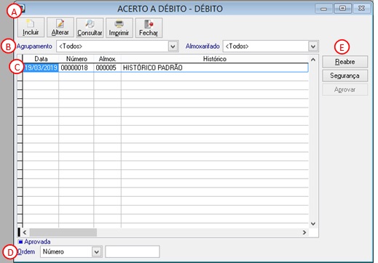
Task: Click the grid's scroll up arrow
Action: (x=313, y=60)
